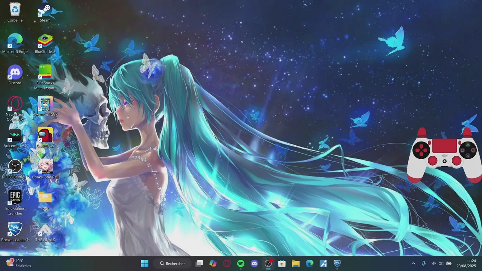Open the Epic Games Launcher shortcut
This screenshot has width=482, height=271.
click(x=15, y=203)
